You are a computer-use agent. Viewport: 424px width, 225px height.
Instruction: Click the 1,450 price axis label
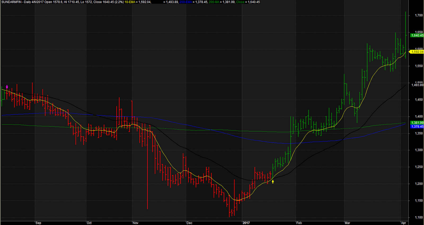(419, 100)
